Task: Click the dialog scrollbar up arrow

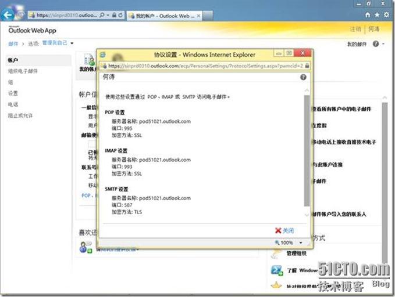Action: pyautogui.click(x=307, y=90)
